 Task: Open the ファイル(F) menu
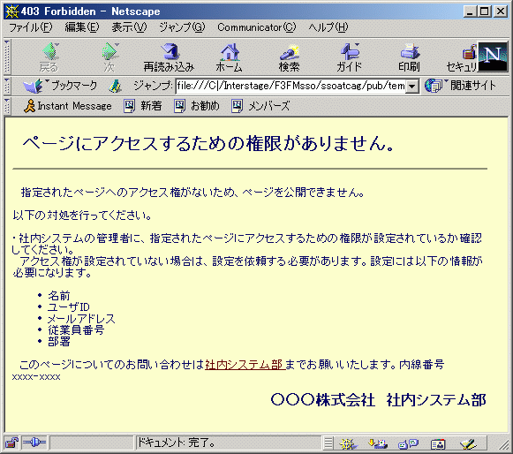(x=31, y=27)
